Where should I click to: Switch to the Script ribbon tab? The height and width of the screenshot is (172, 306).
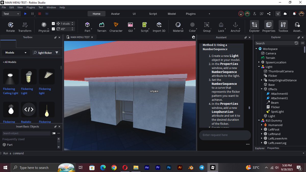pyautogui.click(x=153, y=14)
